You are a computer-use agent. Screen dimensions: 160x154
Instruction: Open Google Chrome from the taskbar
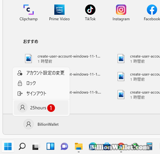point(121,146)
